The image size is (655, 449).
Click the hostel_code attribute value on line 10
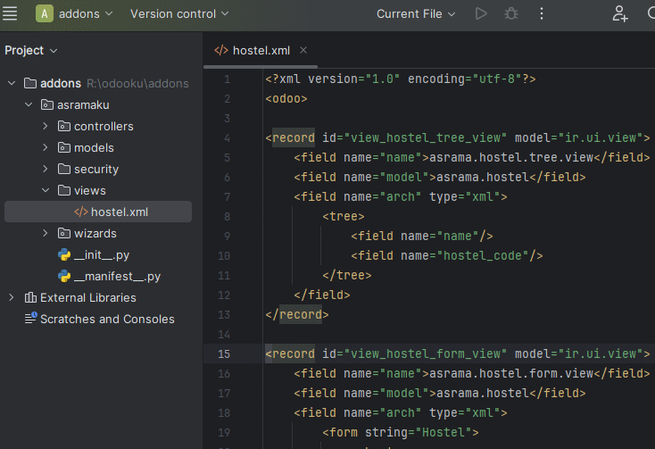click(x=483, y=255)
